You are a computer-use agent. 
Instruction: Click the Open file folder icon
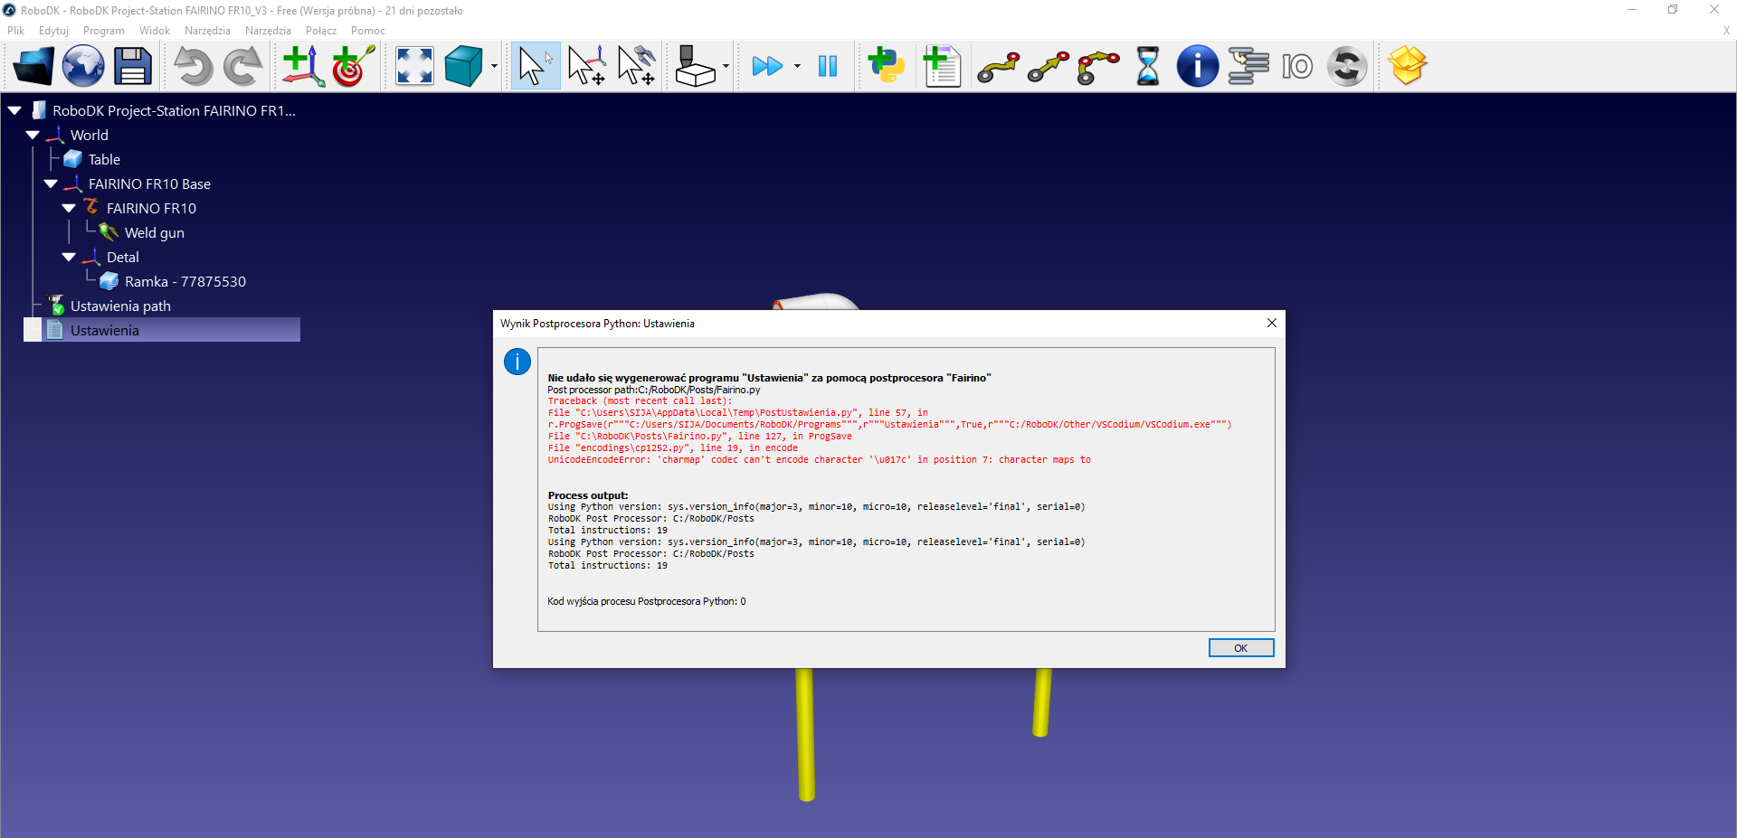(x=33, y=66)
